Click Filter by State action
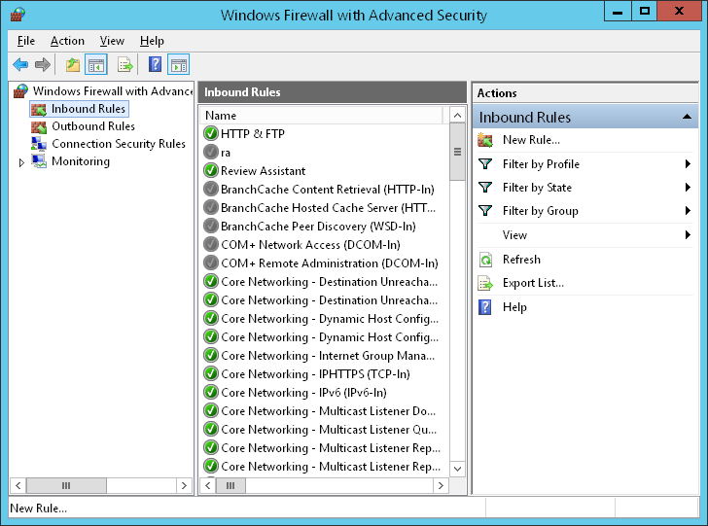This screenshot has height=526, width=708. coord(537,188)
